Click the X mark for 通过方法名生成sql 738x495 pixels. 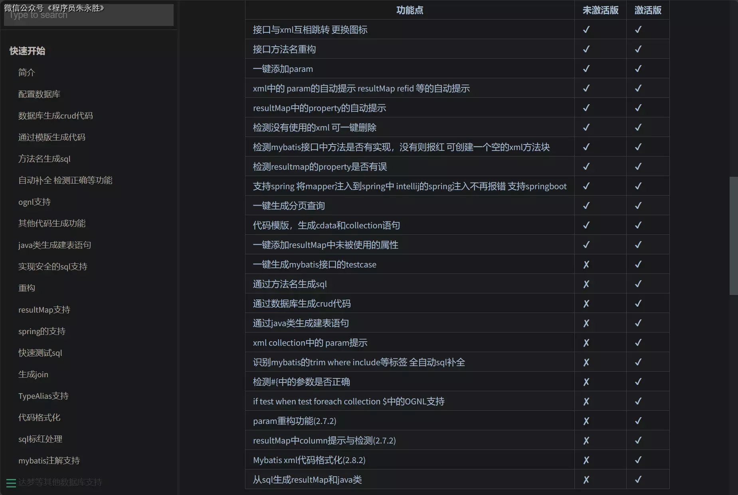click(x=586, y=284)
